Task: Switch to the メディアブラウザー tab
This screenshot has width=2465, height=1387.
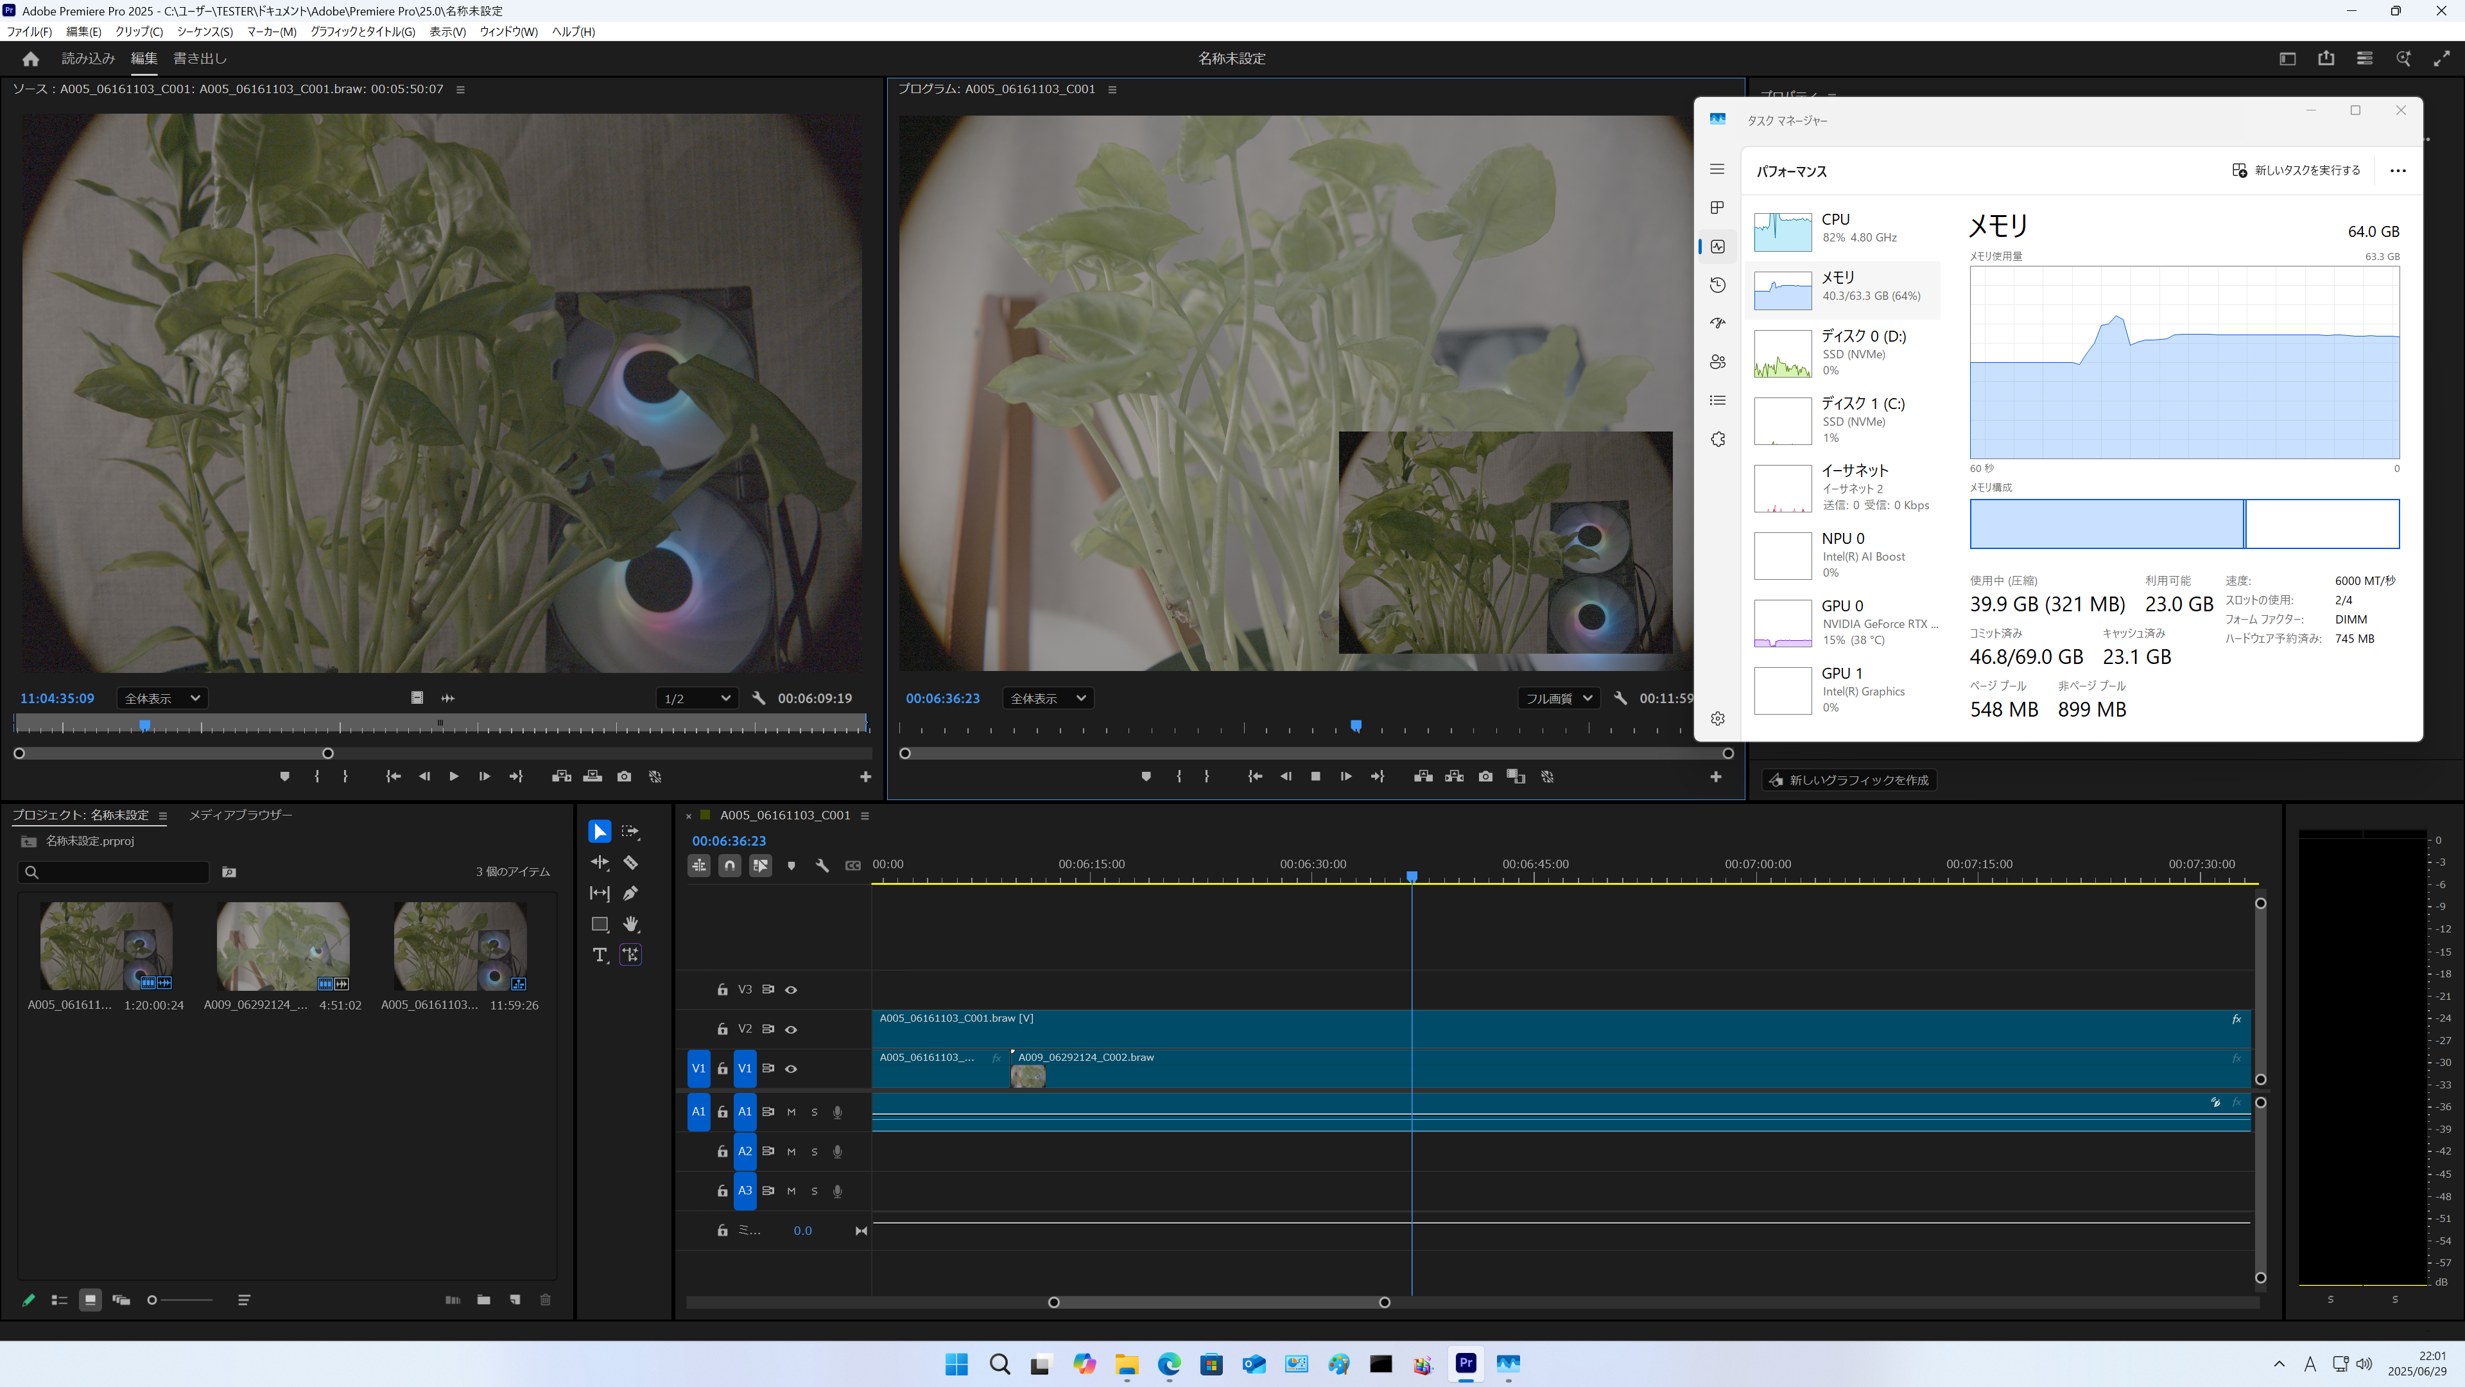Action: (240, 815)
